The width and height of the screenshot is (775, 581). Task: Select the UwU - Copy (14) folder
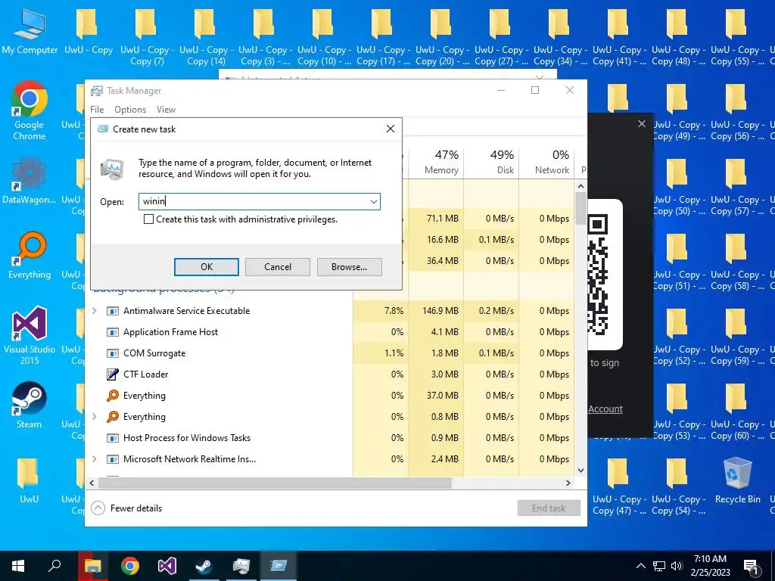tap(206, 37)
